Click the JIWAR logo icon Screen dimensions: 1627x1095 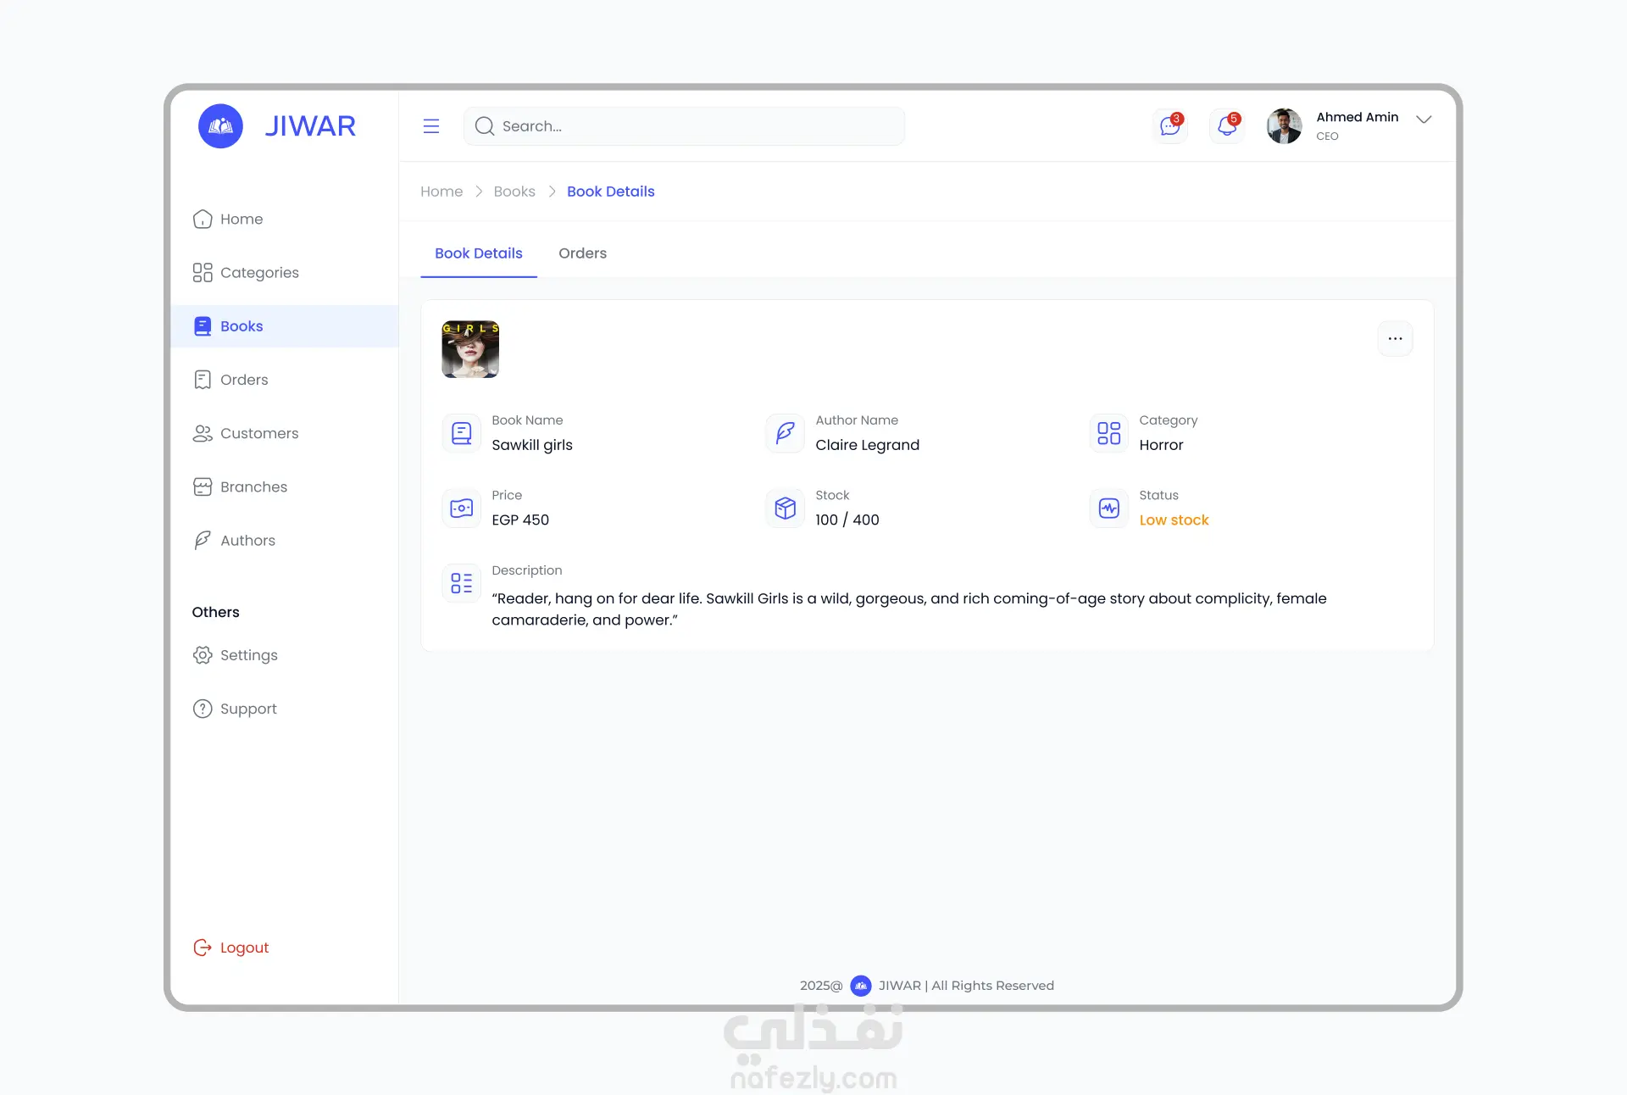[x=220, y=126]
